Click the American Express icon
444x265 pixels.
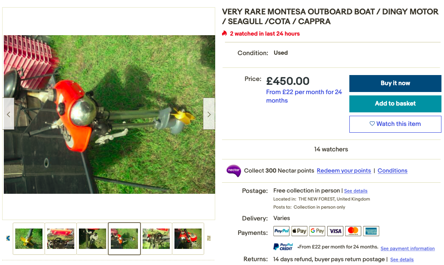[x=371, y=231]
